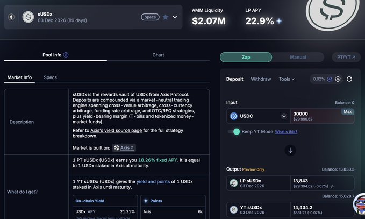Click the On-chain Yield heading
Screen dimensions: 365x219
[x=90, y=201]
